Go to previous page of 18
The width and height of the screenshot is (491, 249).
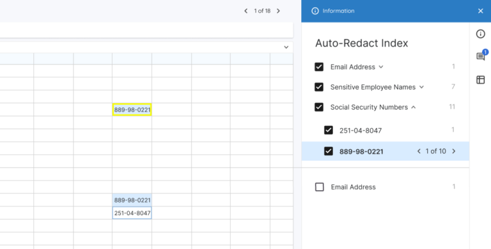point(245,11)
